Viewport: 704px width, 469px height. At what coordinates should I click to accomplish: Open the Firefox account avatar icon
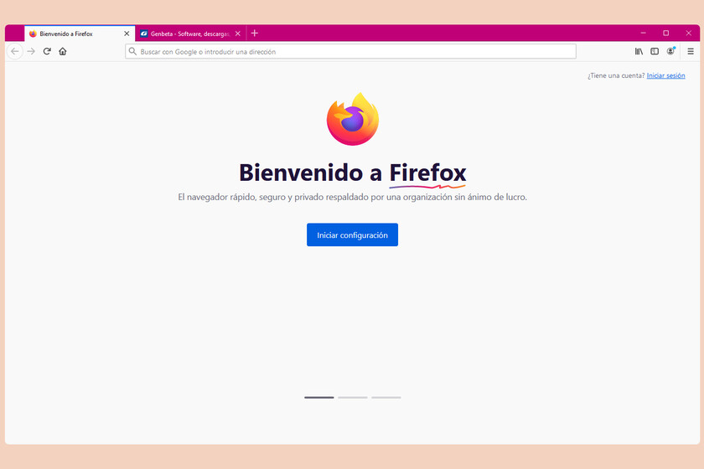point(670,51)
